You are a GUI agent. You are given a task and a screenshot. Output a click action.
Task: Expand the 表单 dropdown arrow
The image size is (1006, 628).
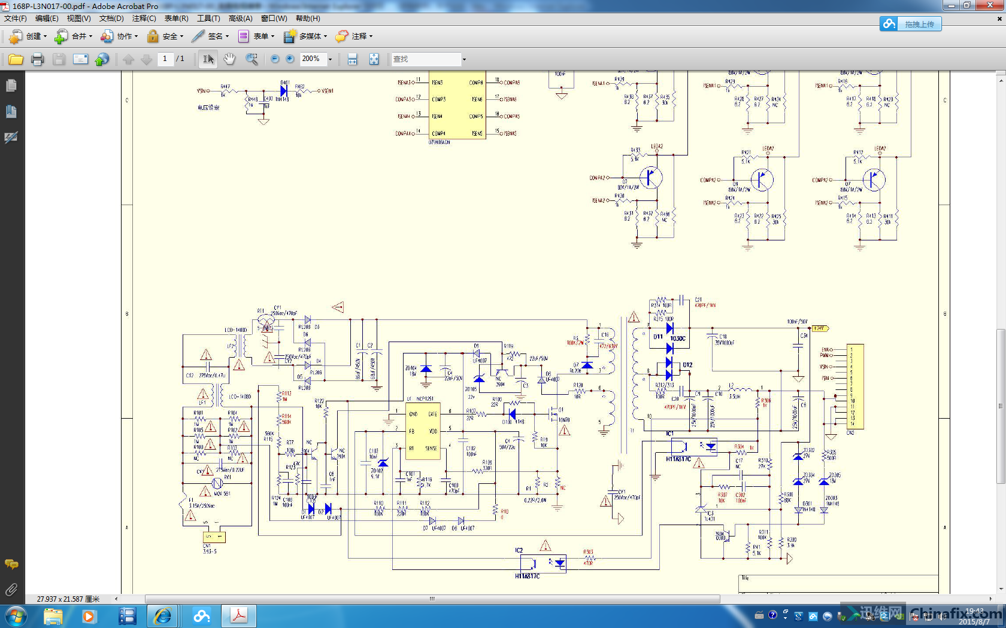[272, 36]
